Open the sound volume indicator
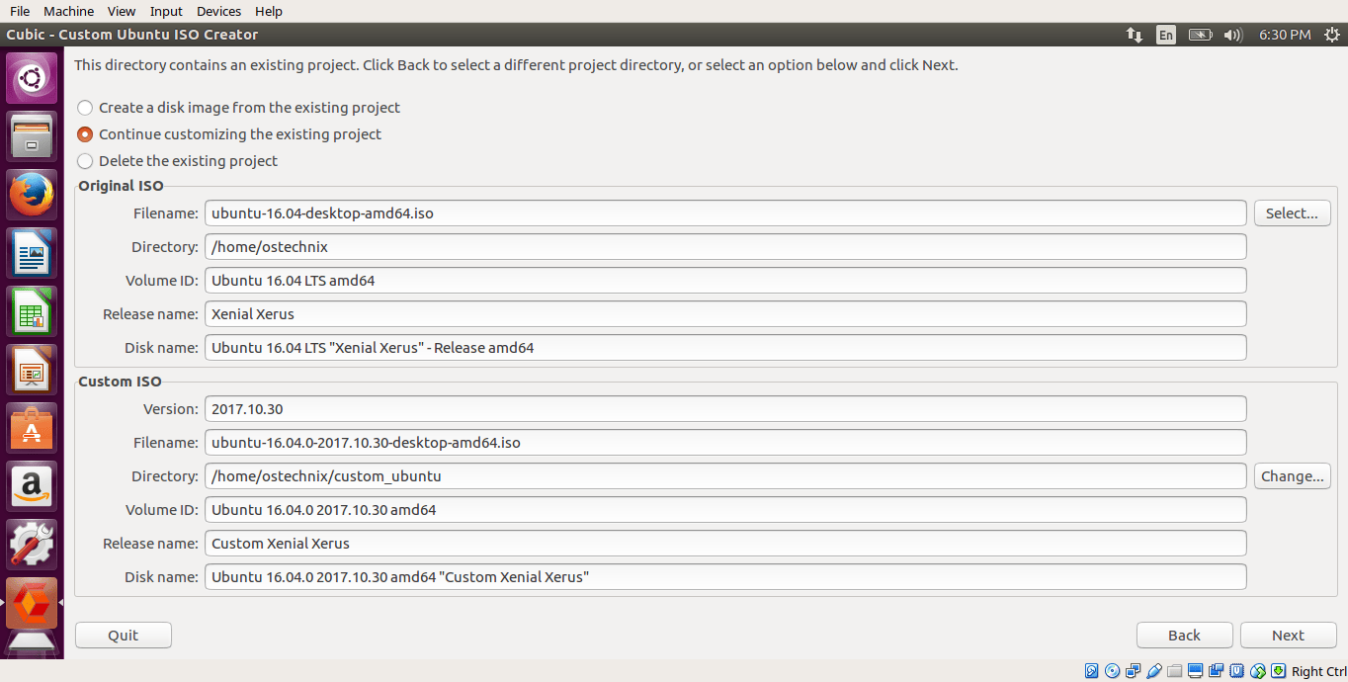 [x=1232, y=35]
